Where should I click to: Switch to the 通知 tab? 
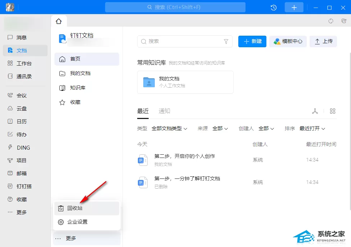(164, 111)
